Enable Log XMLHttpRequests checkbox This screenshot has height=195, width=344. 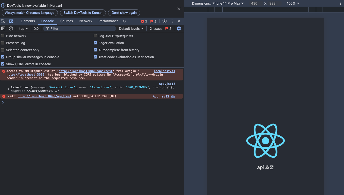[x=95, y=36]
